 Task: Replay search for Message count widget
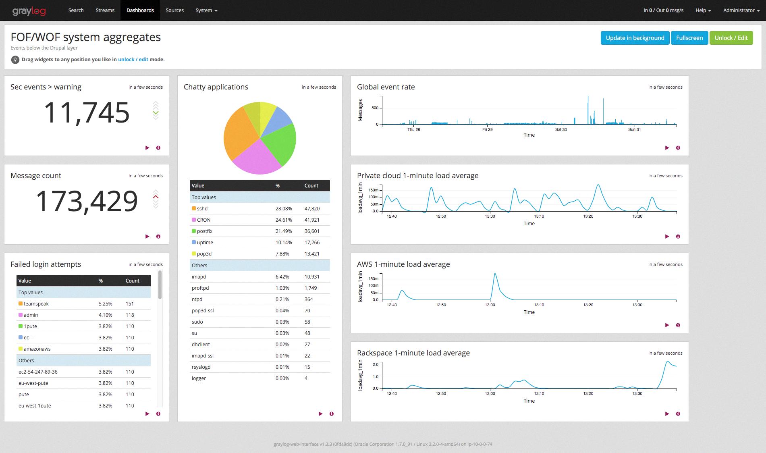(147, 237)
